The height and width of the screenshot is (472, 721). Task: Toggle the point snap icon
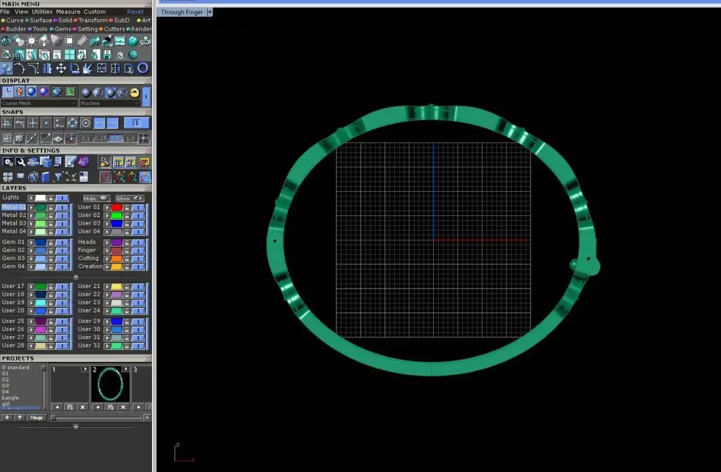(46, 123)
